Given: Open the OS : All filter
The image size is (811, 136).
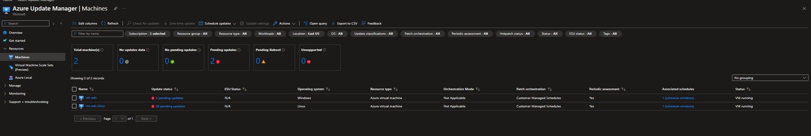Looking at the screenshot, I should coord(337,34).
